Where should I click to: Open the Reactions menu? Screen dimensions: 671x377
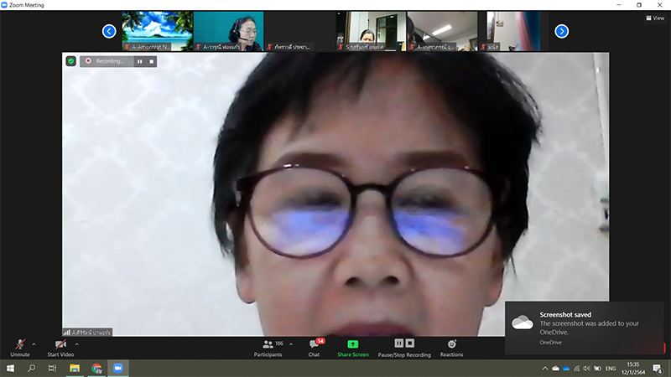[x=451, y=348]
